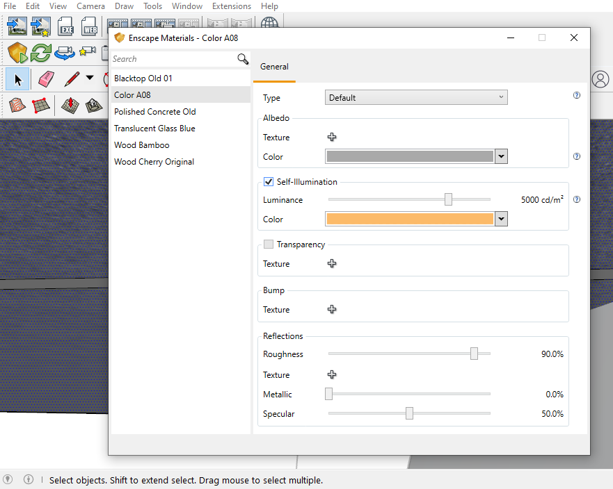Start Enscape with the golden play icon

tap(17, 53)
